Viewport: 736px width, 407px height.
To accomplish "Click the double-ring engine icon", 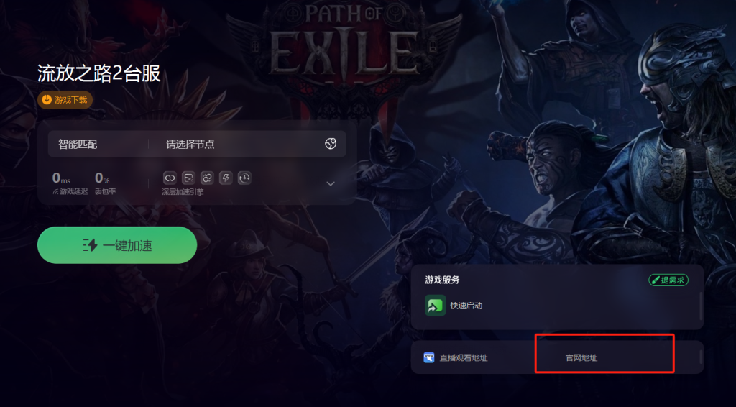I will pyautogui.click(x=207, y=178).
